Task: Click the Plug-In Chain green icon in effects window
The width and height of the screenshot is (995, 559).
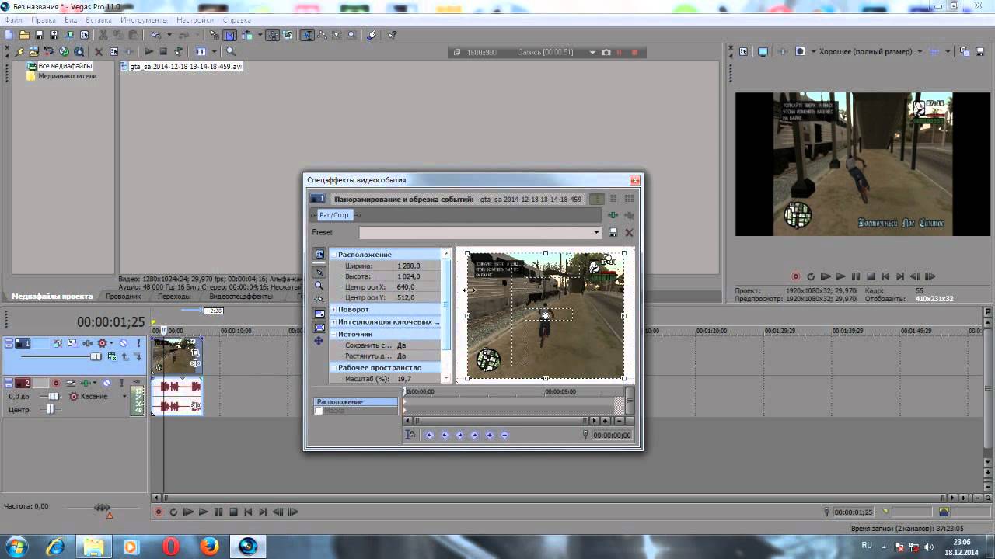Action: point(613,215)
